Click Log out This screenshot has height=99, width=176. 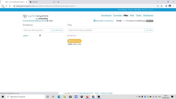coord(151,10)
